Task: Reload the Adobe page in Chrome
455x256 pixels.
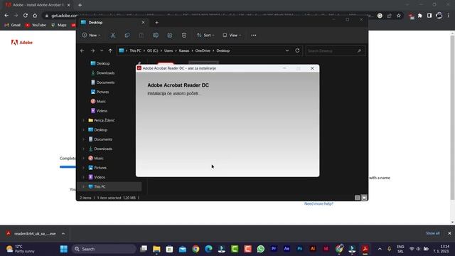Action: pos(26,16)
